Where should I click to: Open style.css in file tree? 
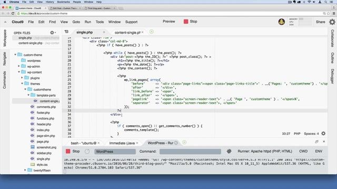[x=42, y=164]
